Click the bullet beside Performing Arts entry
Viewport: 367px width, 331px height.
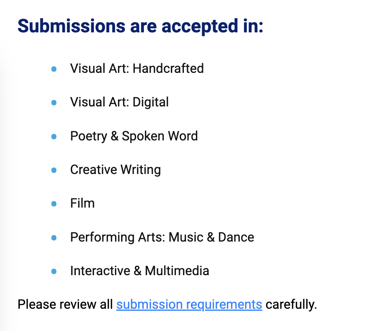[x=54, y=238]
